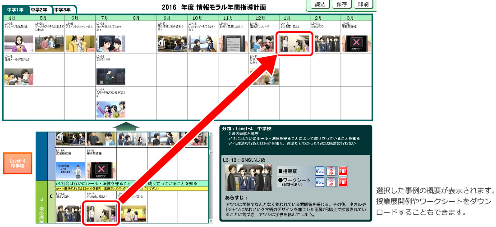Download the ワークシート Word file
Screen dimensions: 496x227
pos(320,182)
